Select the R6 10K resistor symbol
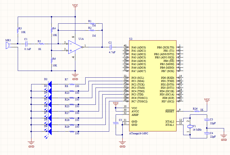 [x=51, y=60]
